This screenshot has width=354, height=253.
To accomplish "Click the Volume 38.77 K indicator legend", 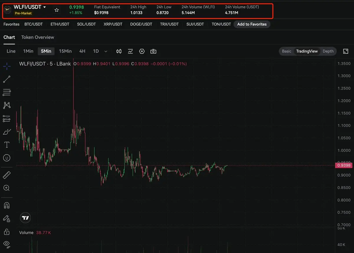I will pyautogui.click(x=35, y=233).
